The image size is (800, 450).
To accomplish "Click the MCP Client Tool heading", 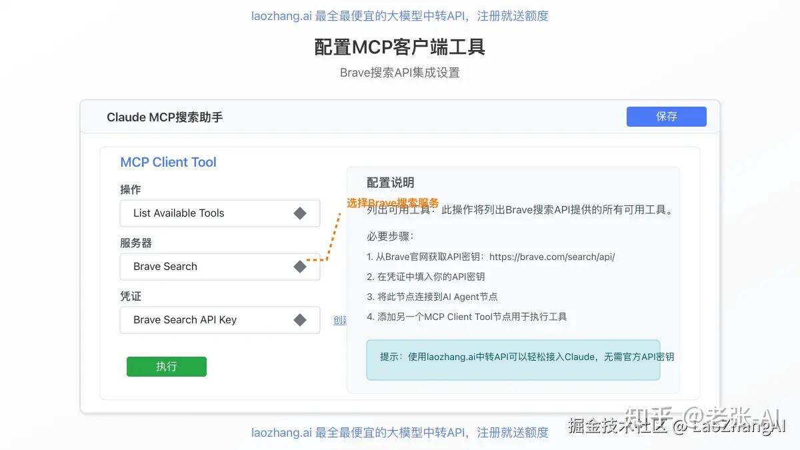I will pyautogui.click(x=168, y=162).
